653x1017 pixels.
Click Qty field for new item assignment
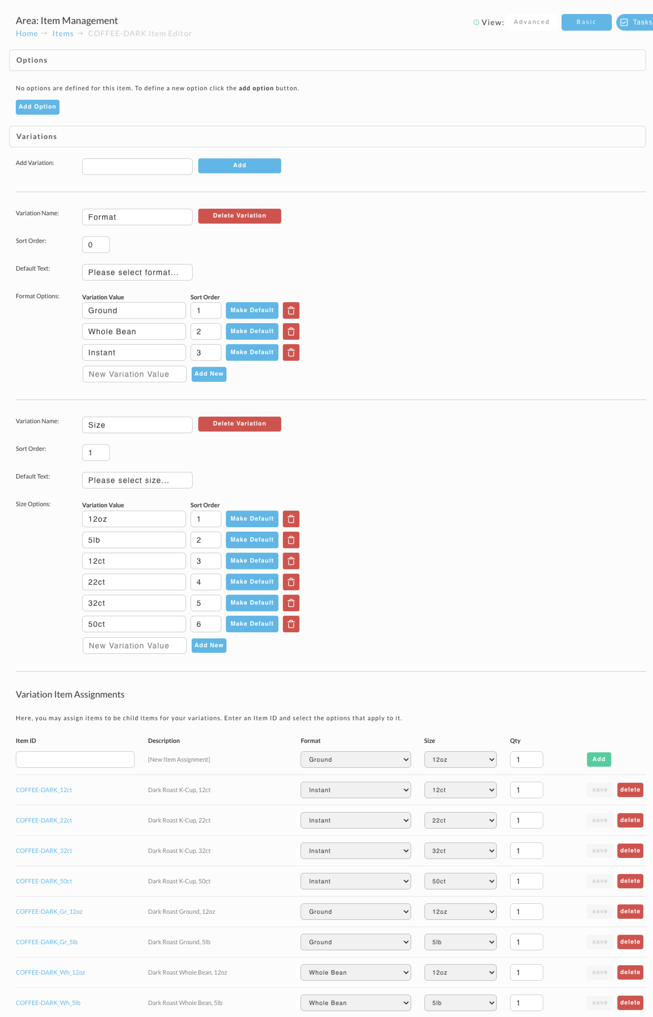coord(526,760)
